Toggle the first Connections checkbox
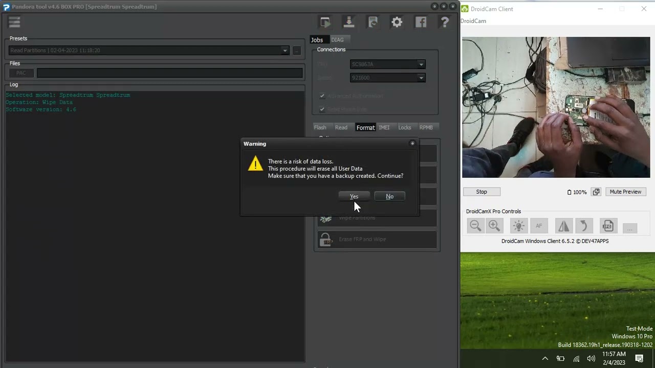This screenshot has height=368, width=655. [322, 96]
